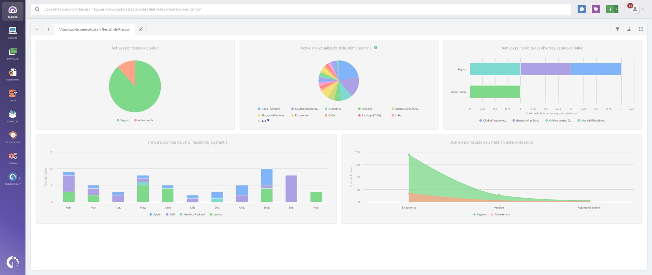Click the green plus add button
Image resolution: width=652 pixels, height=275 pixels.
[x=610, y=9]
